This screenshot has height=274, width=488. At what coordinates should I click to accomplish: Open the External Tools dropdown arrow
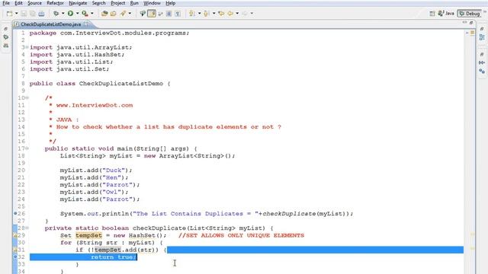[x=91, y=14]
